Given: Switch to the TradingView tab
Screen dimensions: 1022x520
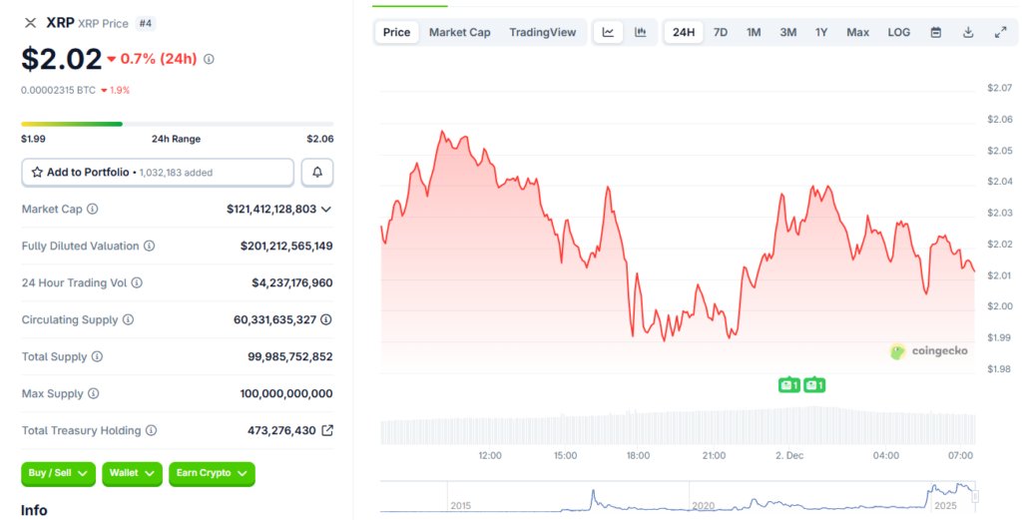Looking at the screenshot, I should [542, 32].
